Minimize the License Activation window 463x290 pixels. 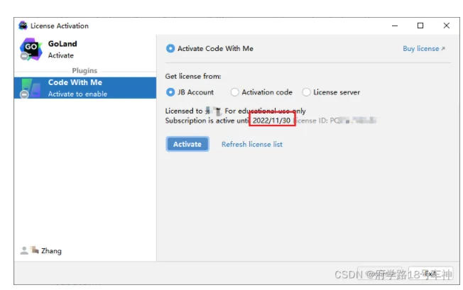coord(395,26)
